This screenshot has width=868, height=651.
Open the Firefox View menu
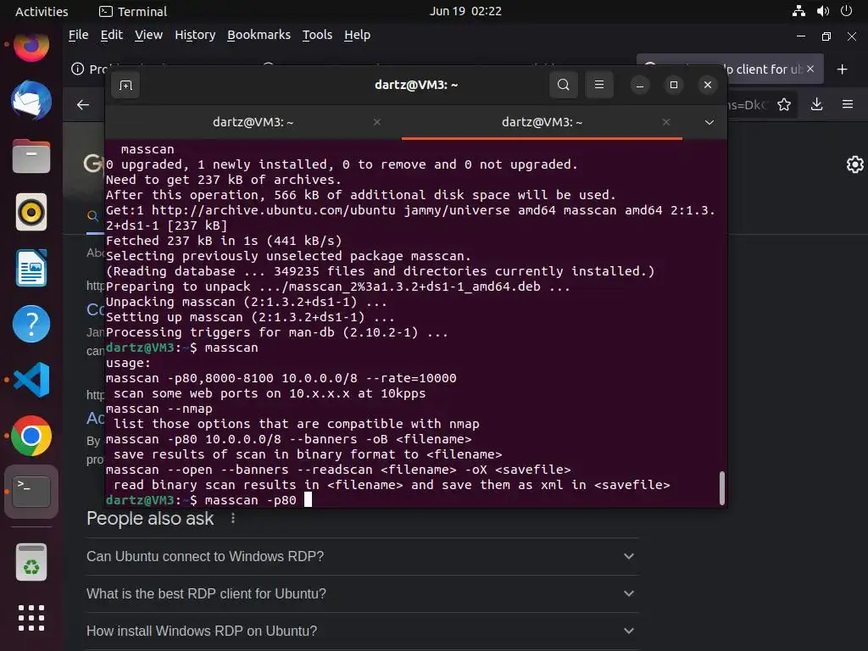point(148,35)
